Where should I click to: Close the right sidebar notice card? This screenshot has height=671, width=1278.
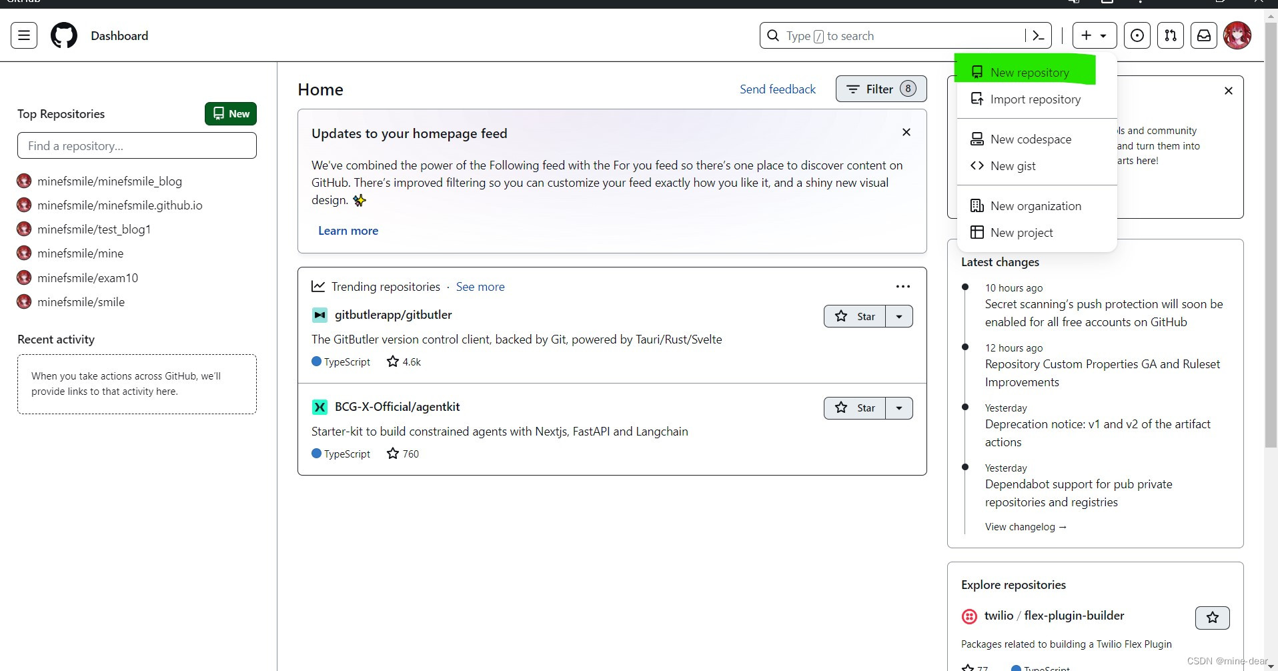pos(1229,91)
